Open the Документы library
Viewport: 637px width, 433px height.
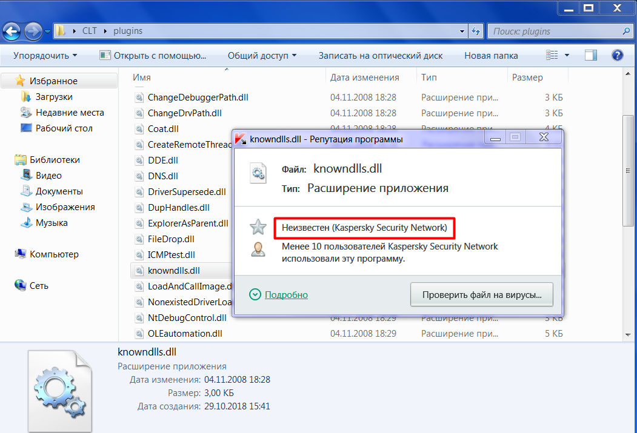click(59, 191)
